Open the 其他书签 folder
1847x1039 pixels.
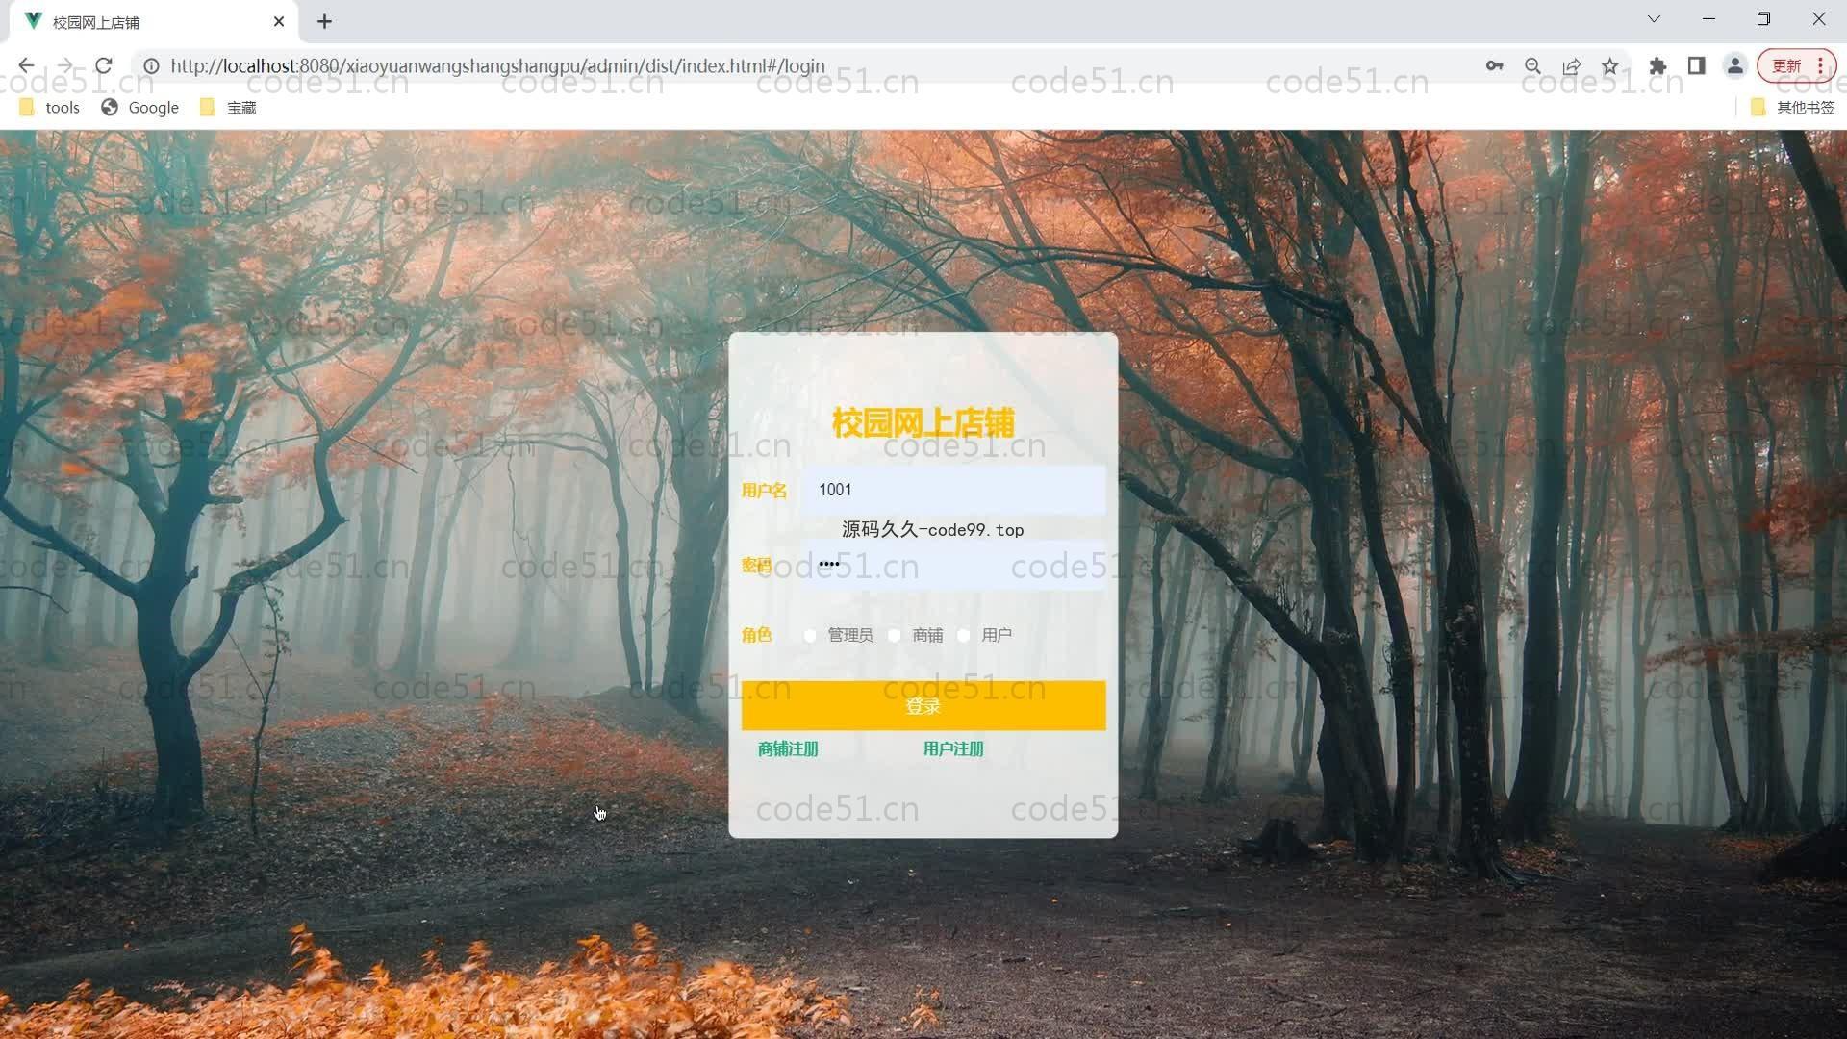[x=1793, y=108]
